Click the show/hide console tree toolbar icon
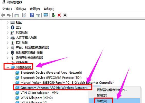The image size is (145, 103). tap(16, 15)
